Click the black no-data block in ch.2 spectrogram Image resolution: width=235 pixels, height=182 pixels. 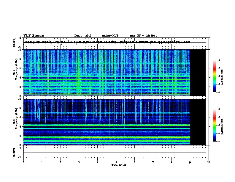pyautogui.click(x=198, y=122)
